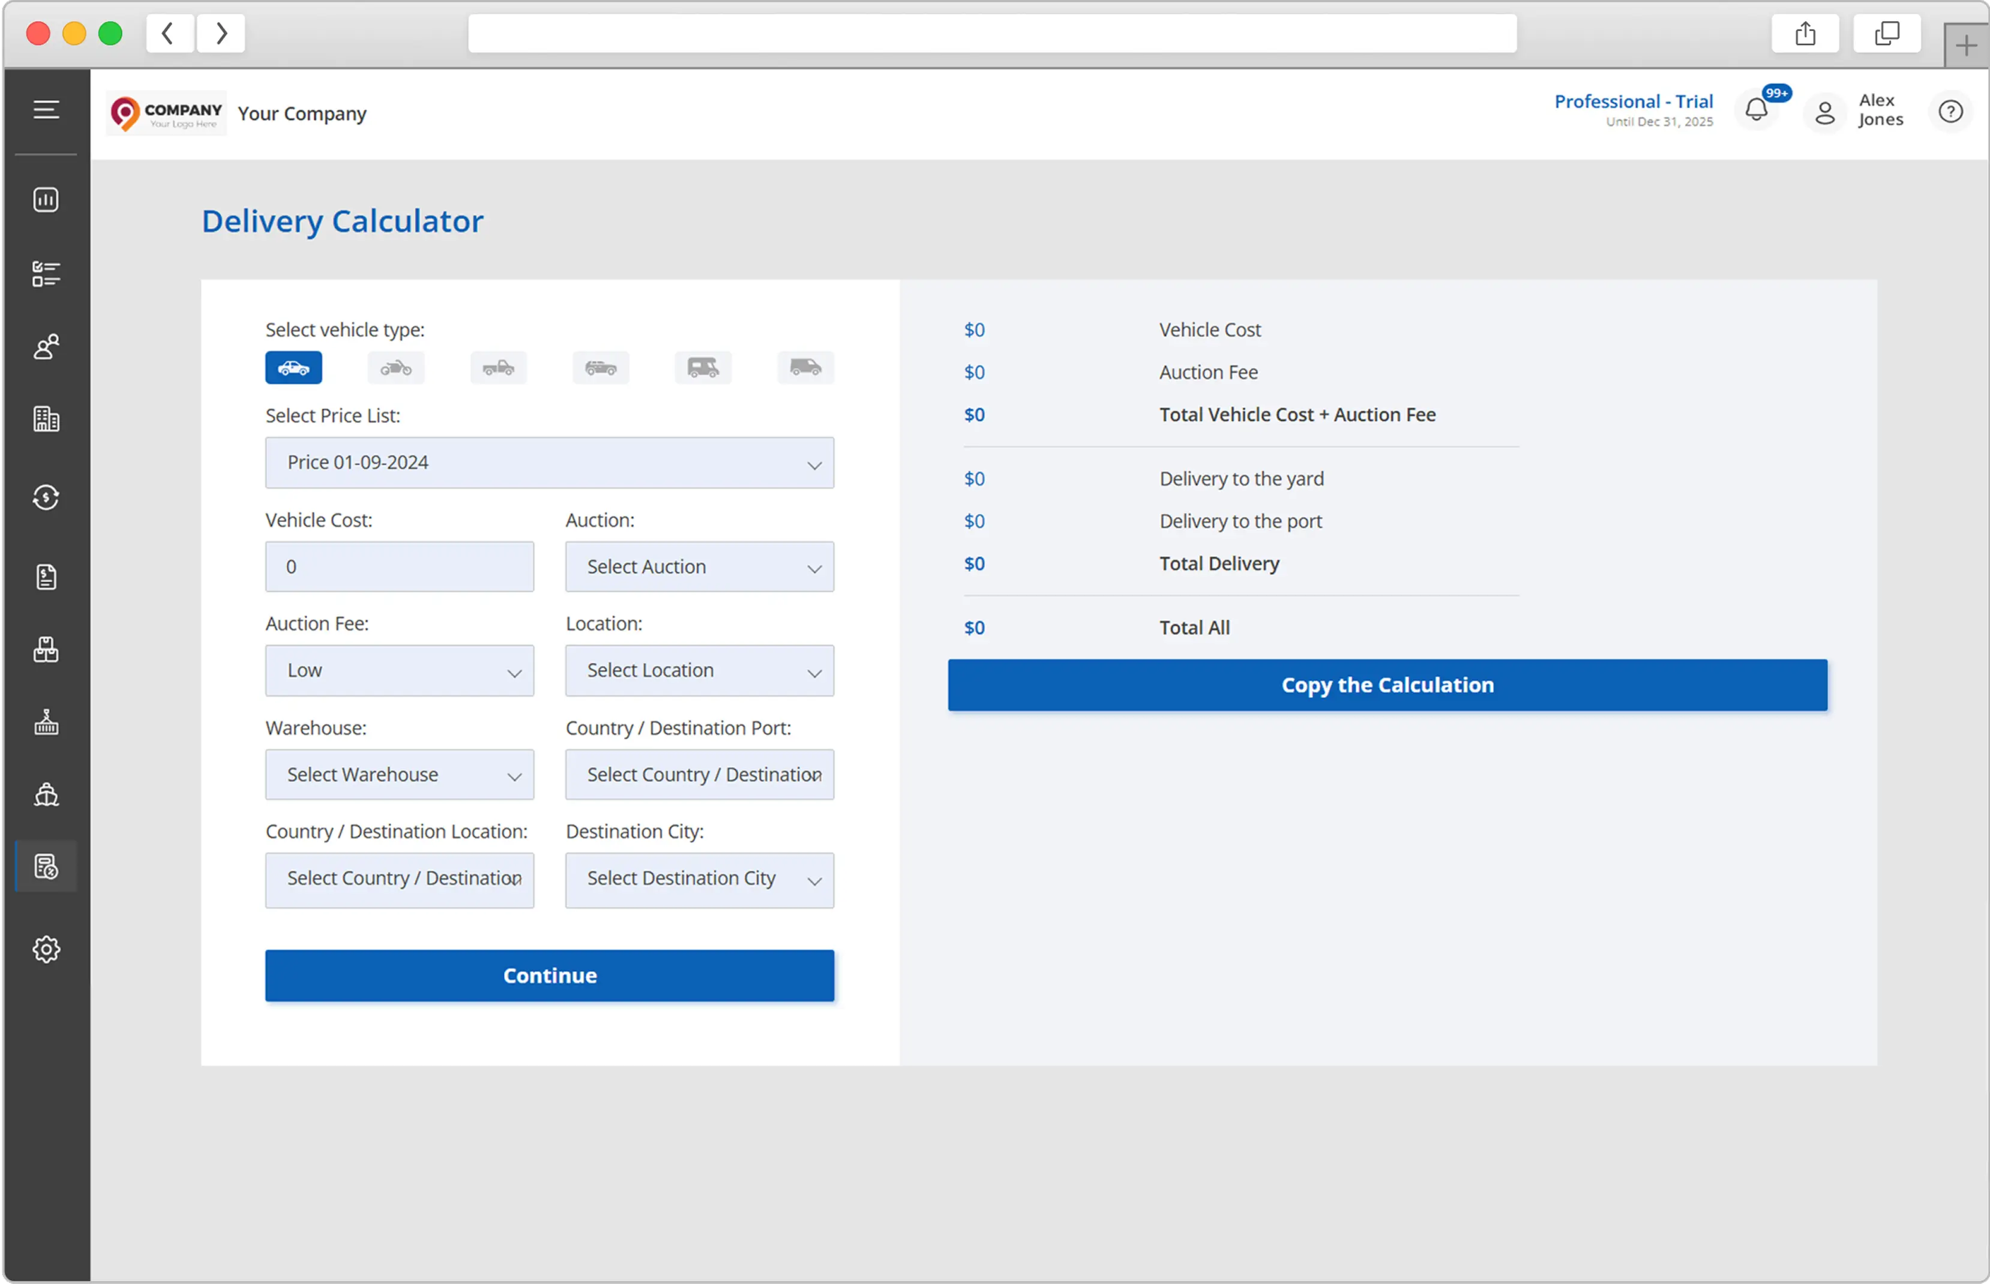Open the invoice document sidebar icon

point(46,577)
